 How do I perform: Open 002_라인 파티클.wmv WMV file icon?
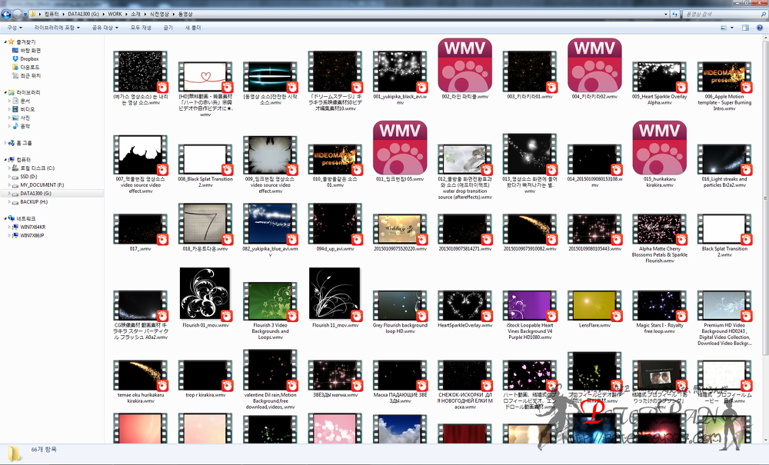click(x=464, y=65)
